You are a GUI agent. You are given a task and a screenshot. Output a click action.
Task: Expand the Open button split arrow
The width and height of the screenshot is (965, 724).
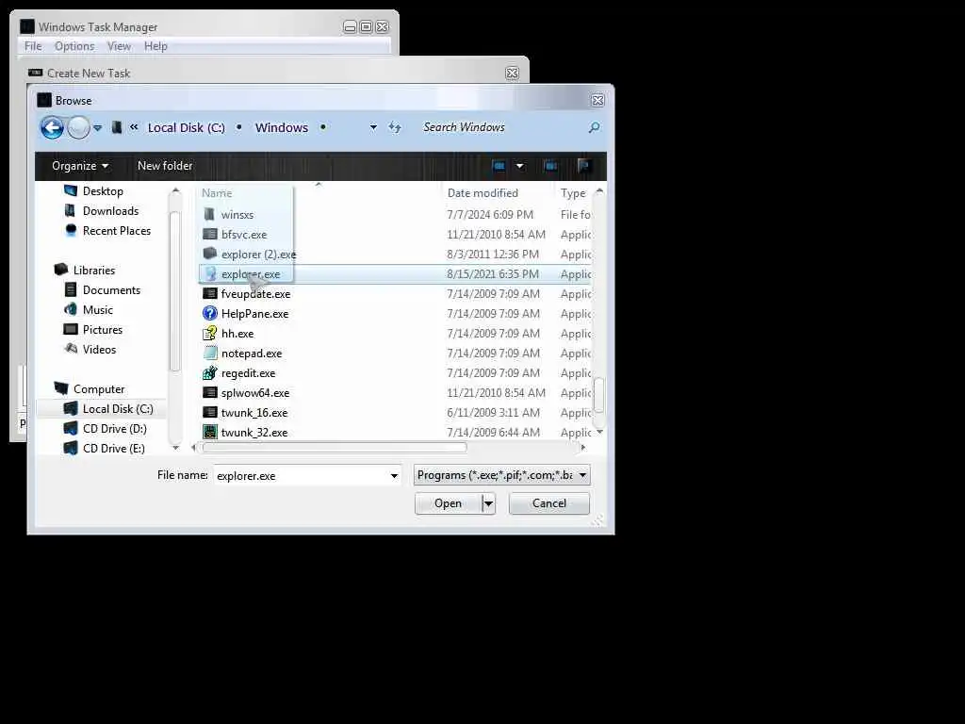[489, 503]
